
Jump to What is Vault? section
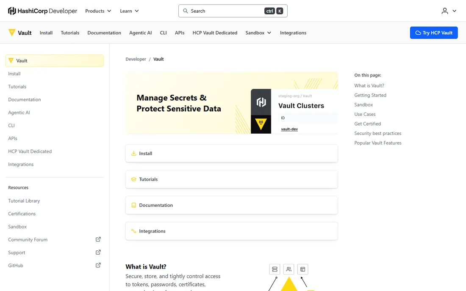[369, 85]
